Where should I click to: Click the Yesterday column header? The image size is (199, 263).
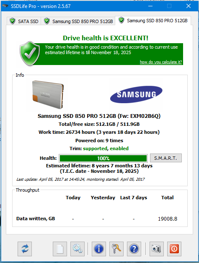103,198
